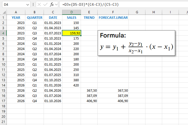Select SALES cell with value 420
Image resolution: width=188 pixels, height=125 pixels.
72,85
